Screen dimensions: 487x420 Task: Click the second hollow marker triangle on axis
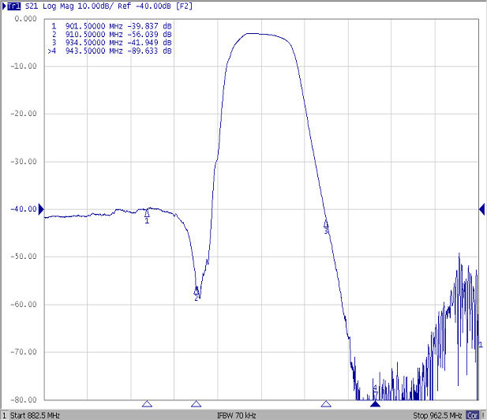pyautogui.click(x=196, y=403)
